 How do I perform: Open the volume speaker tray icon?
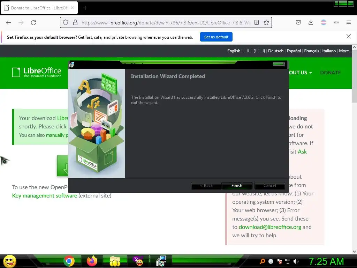296,261
